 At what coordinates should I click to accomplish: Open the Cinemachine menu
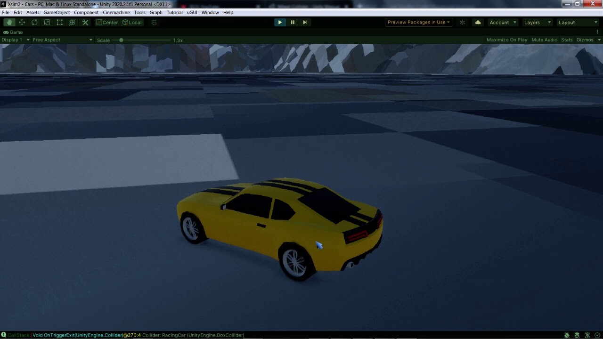point(116,12)
